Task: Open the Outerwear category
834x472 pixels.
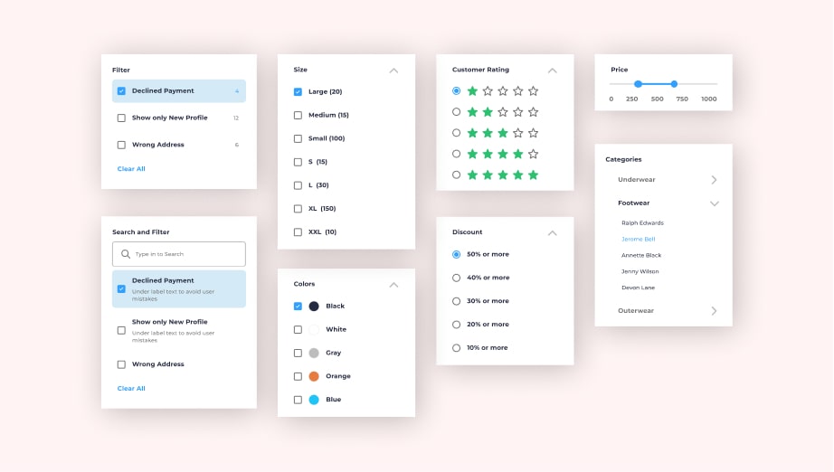Action: point(636,311)
